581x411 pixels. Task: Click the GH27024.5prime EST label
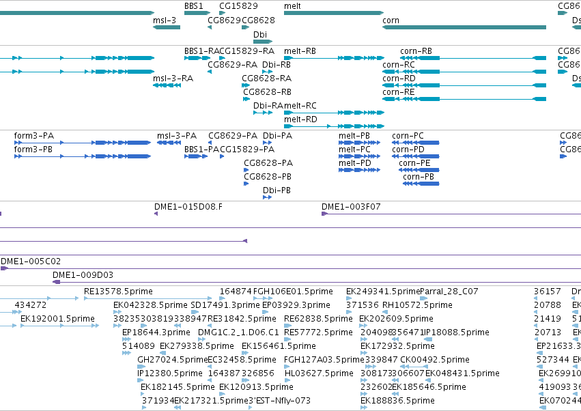(172, 360)
